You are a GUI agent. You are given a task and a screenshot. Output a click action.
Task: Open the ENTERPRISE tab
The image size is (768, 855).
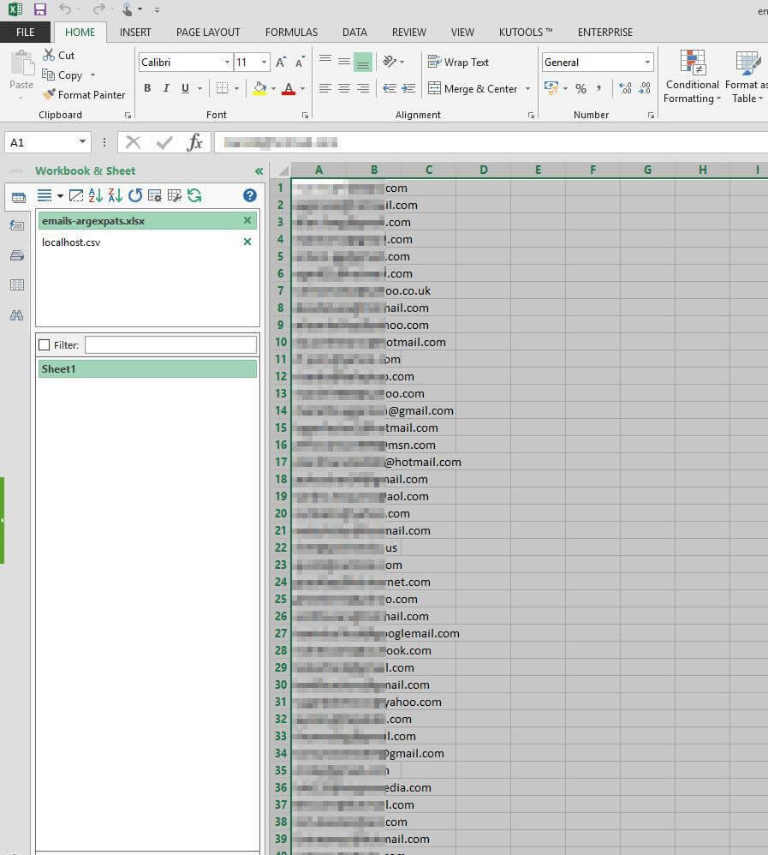pyautogui.click(x=605, y=33)
